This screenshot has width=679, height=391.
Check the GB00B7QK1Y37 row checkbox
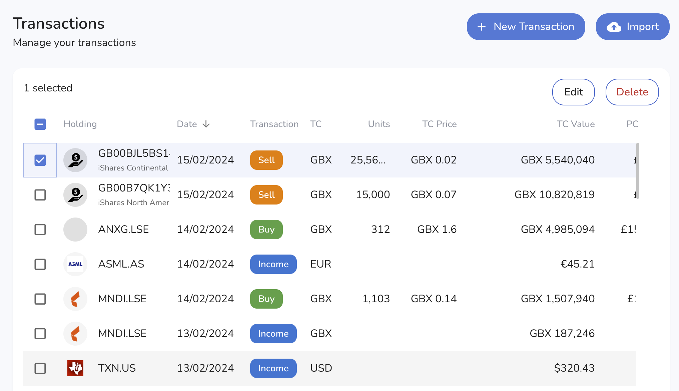40,195
